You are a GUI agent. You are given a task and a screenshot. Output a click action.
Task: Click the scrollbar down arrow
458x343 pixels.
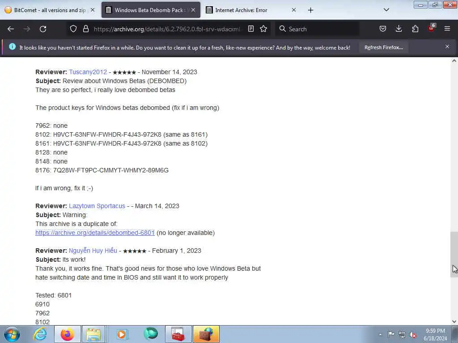[x=454, y=322]
